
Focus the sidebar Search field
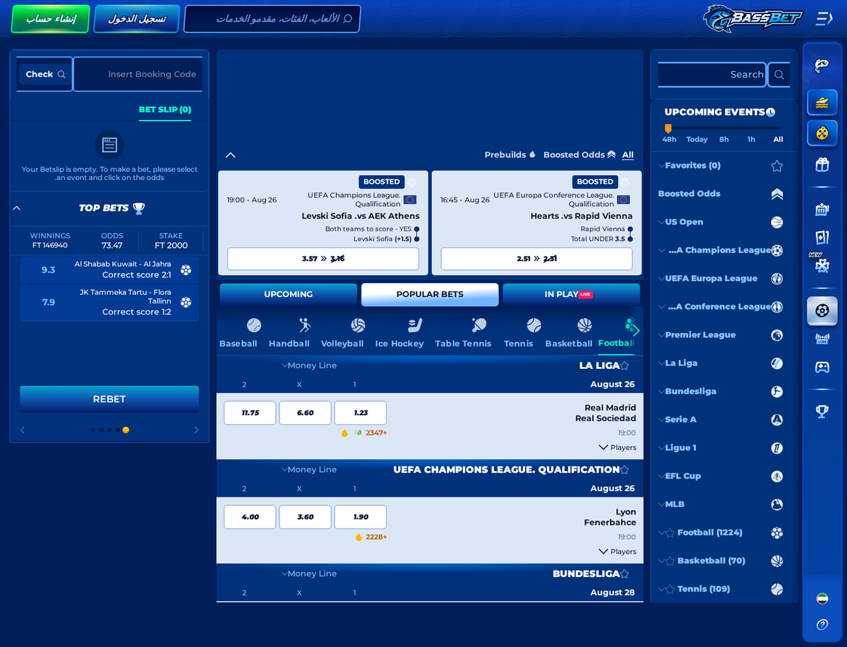(x=711, y=74)
